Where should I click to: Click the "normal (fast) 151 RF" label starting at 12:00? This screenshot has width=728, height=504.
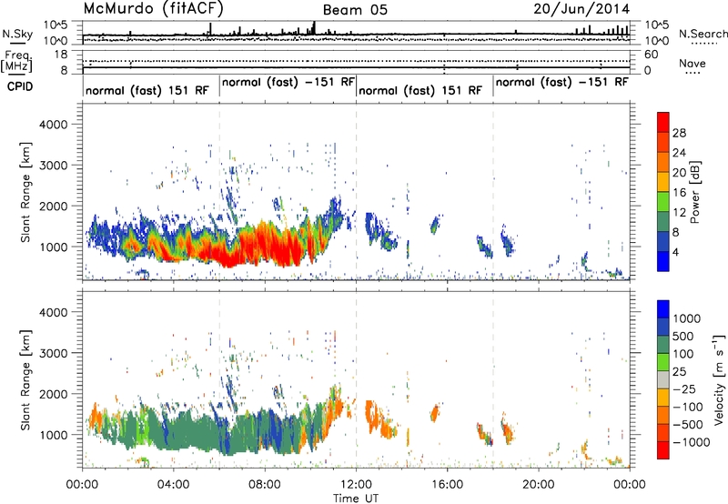[420, 90]
